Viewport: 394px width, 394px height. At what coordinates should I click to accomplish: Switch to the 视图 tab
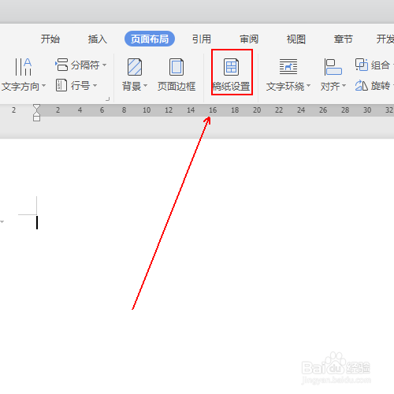point(296,39)
